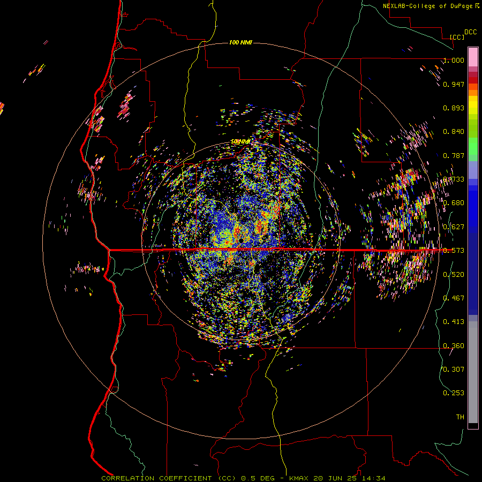
Task: Click the 100 NMI range ring label
Action: click(240, 42)
